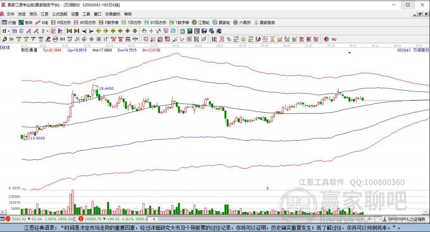This screenshot has width=430, height=232.
Task: Click the up-triangle button beside volume panel
Action: [x=3, y=212]
